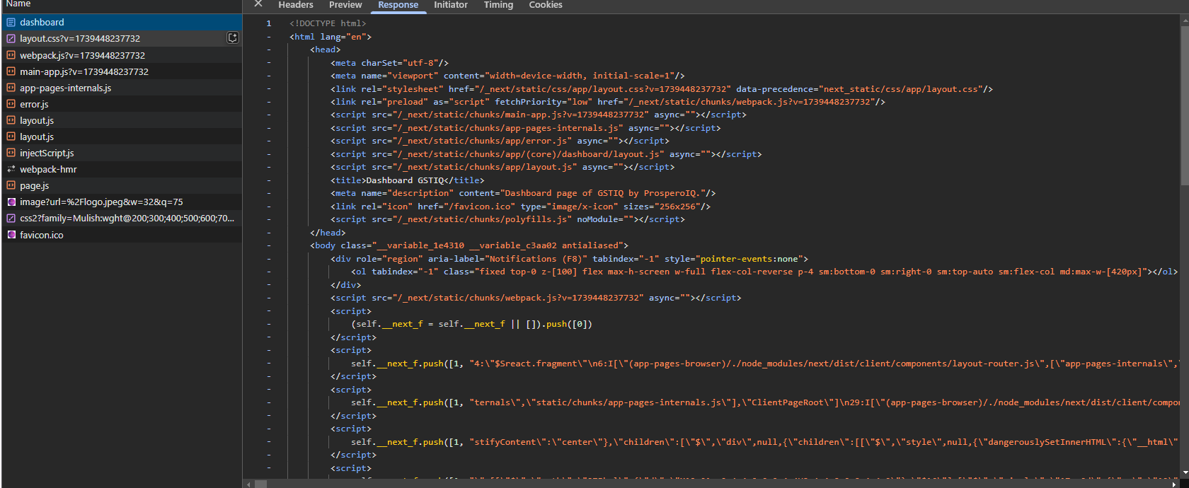This screenshot has height=488, width=1189.
Task: Click the meta viewport line
Action: click(507, 76)
